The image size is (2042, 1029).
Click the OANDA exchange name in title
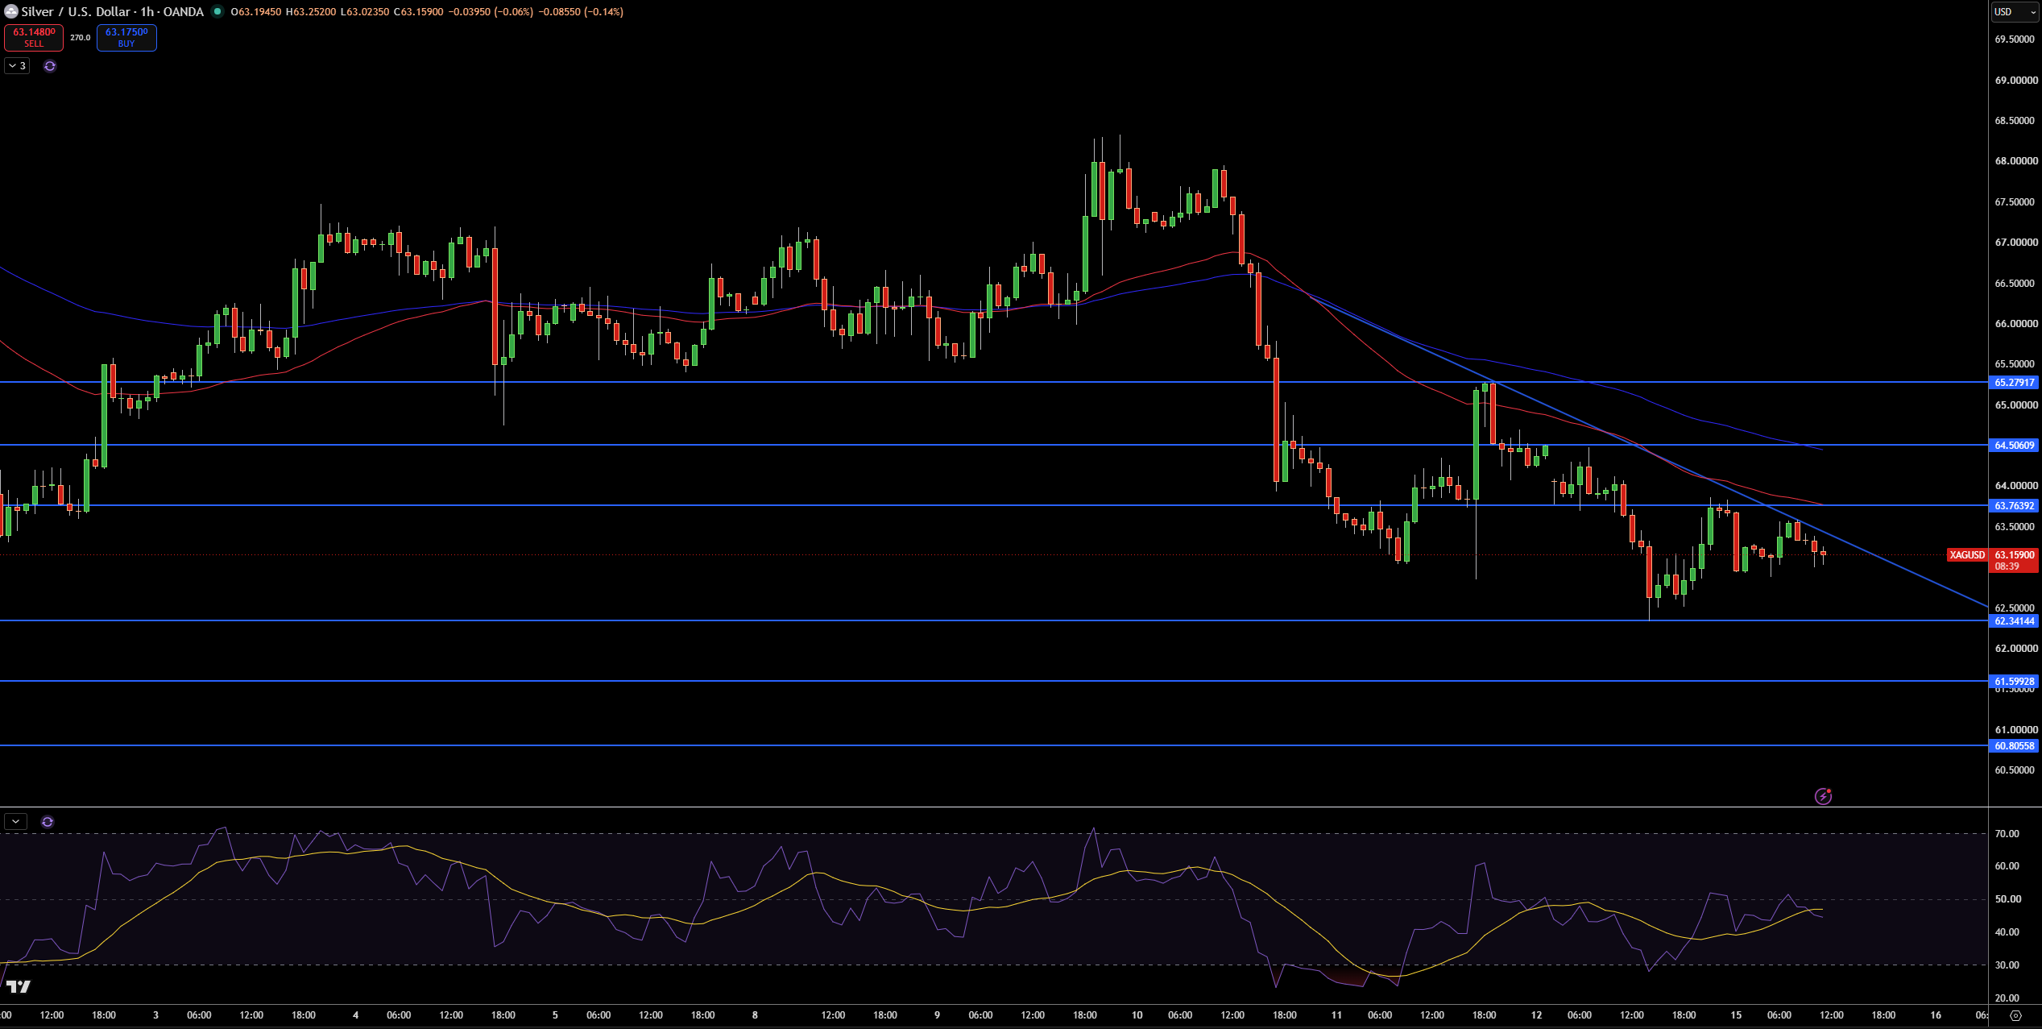(x=184, y=12)
